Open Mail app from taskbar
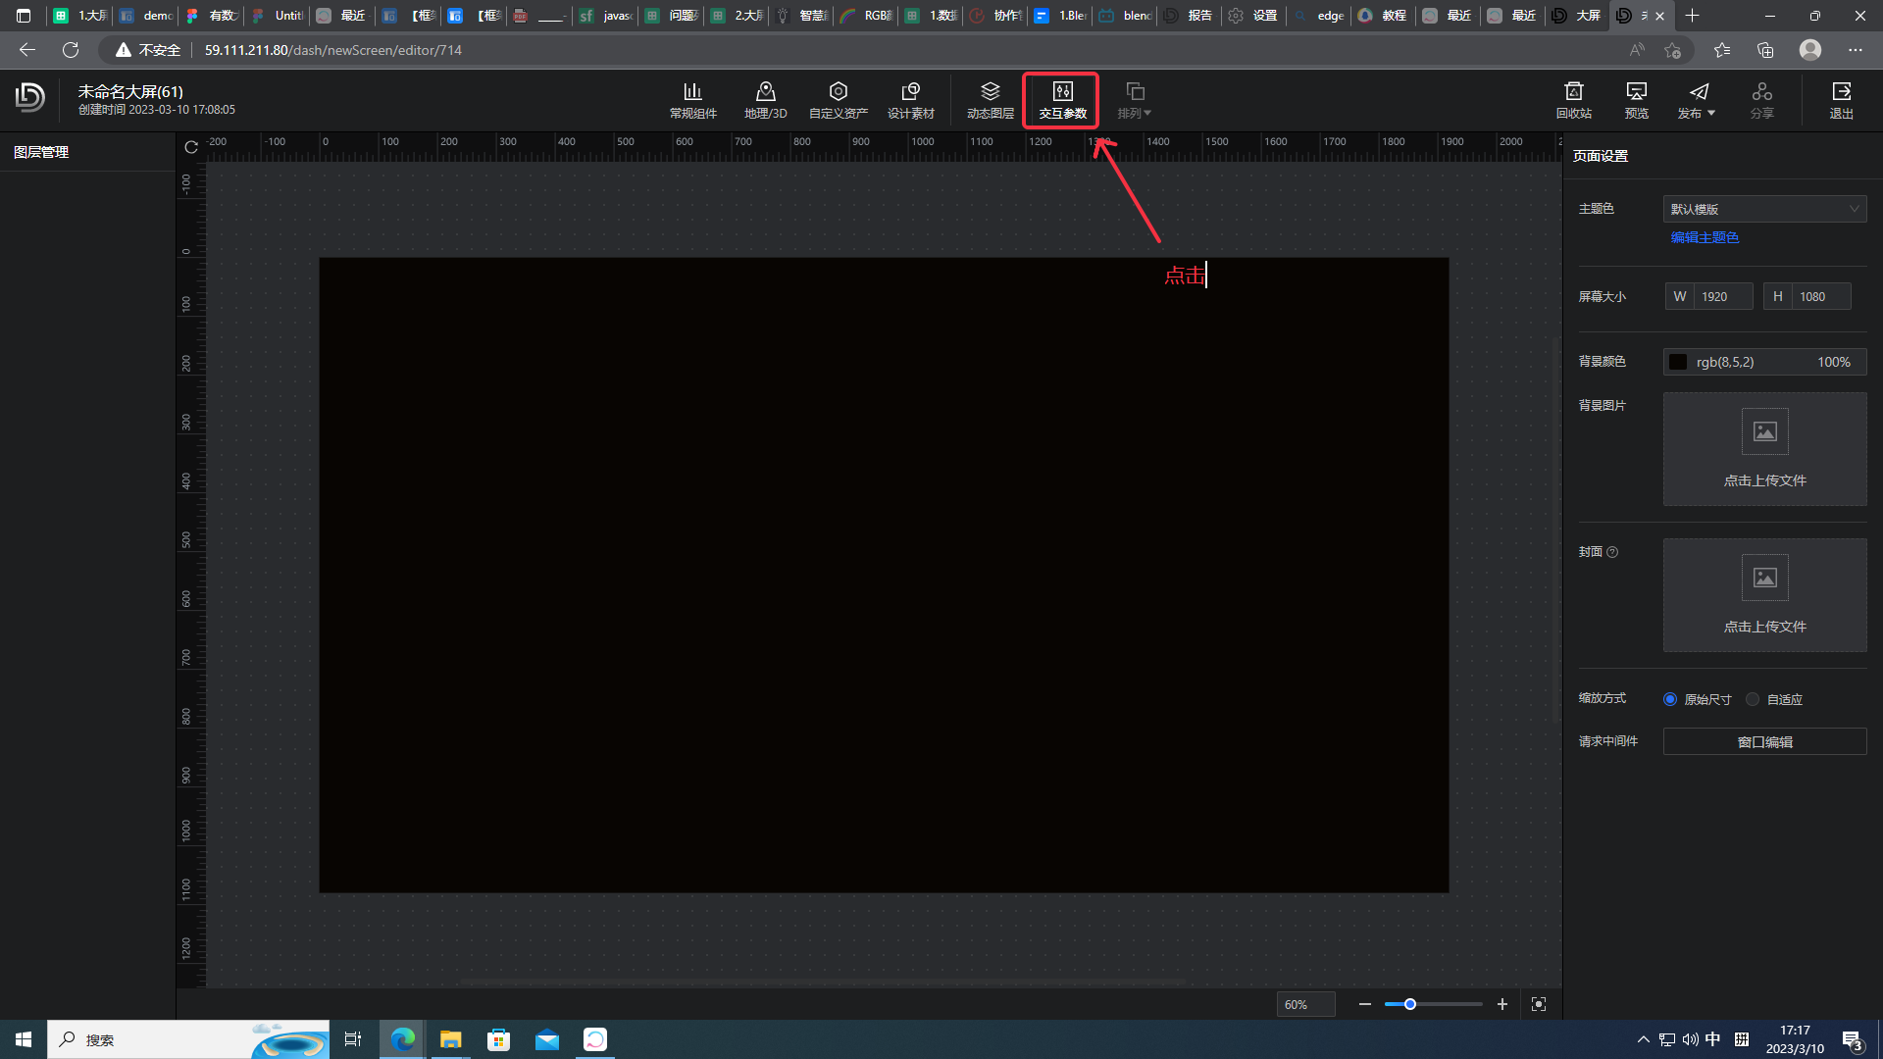The height and width of the screenshot is (1059, 1883). (x=546, y=1039)
